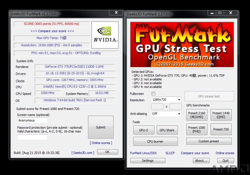Run Preset:2160 (4K/UHD) benchmark
This screenshot has height=175, width=250.
pos(197,115)
